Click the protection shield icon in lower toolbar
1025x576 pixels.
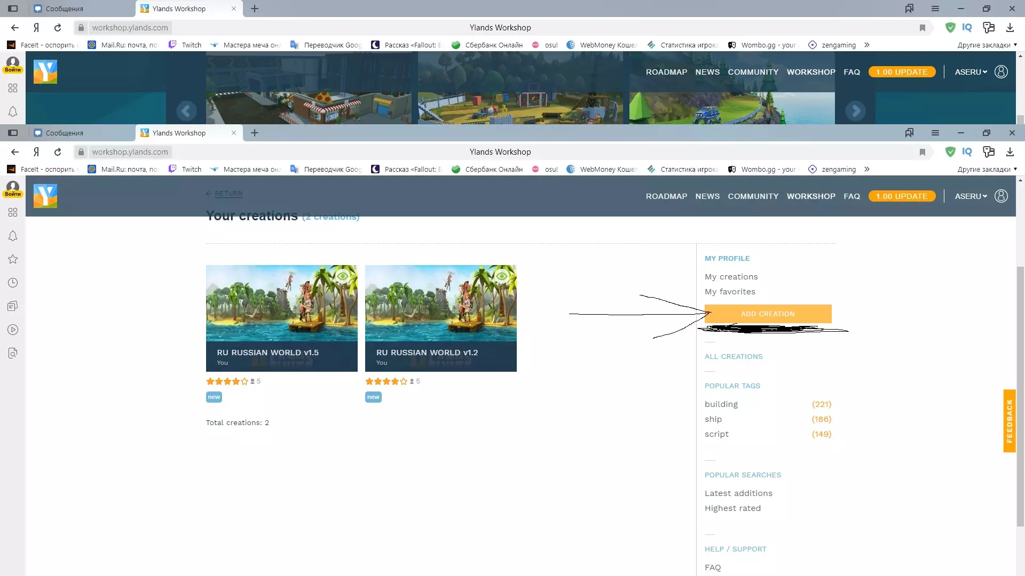pyautogui.click(x=950, y=152)
